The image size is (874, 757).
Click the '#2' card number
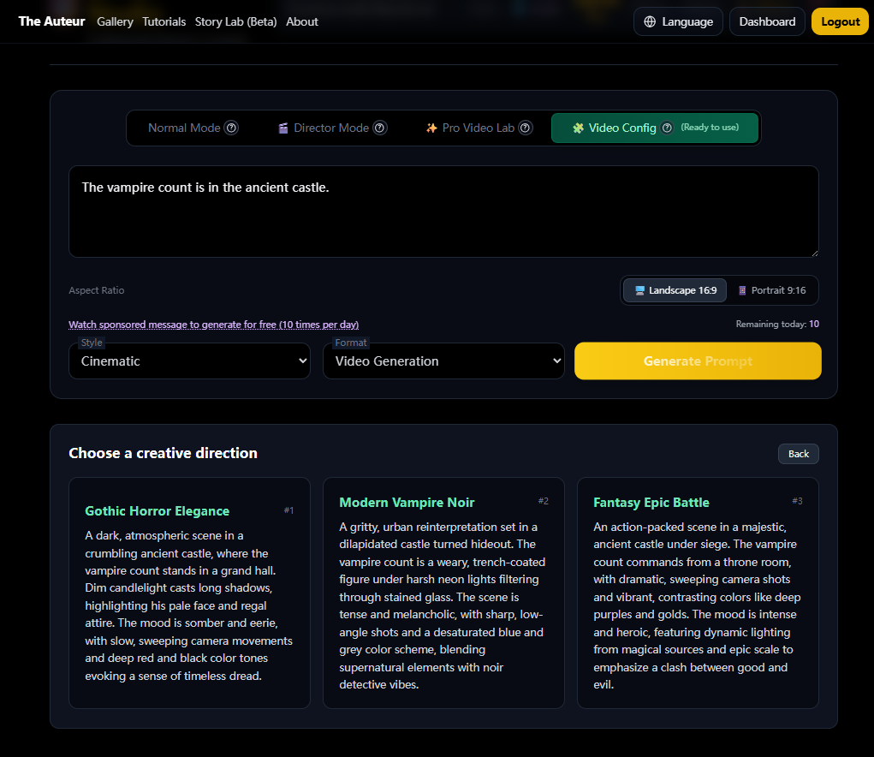(543, 501)
